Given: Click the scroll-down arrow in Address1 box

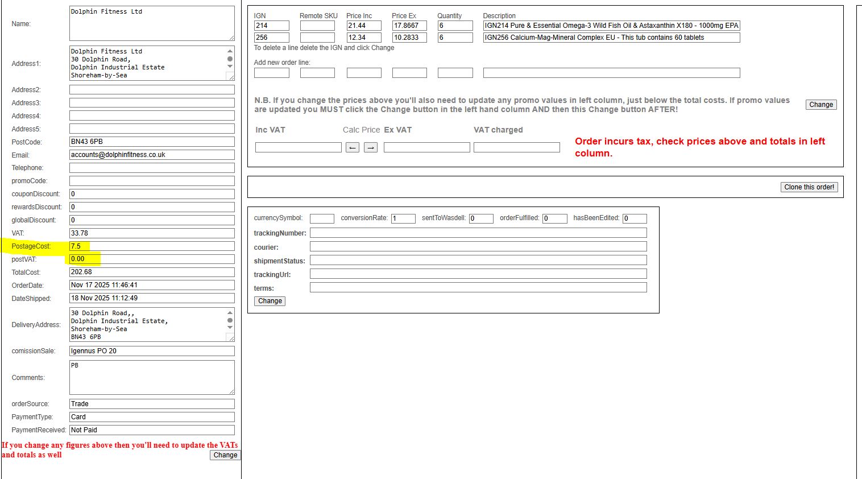Looking at the screenshot, I should click(230, 67).
